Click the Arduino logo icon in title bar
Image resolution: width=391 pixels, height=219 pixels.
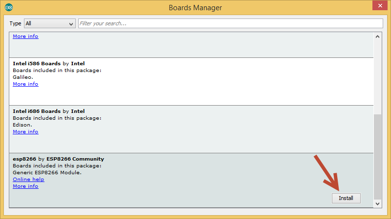point(9,7)
